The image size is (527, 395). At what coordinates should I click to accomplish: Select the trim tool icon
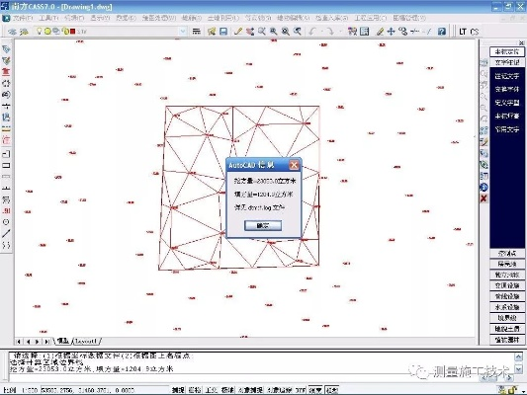pos(415,32)
